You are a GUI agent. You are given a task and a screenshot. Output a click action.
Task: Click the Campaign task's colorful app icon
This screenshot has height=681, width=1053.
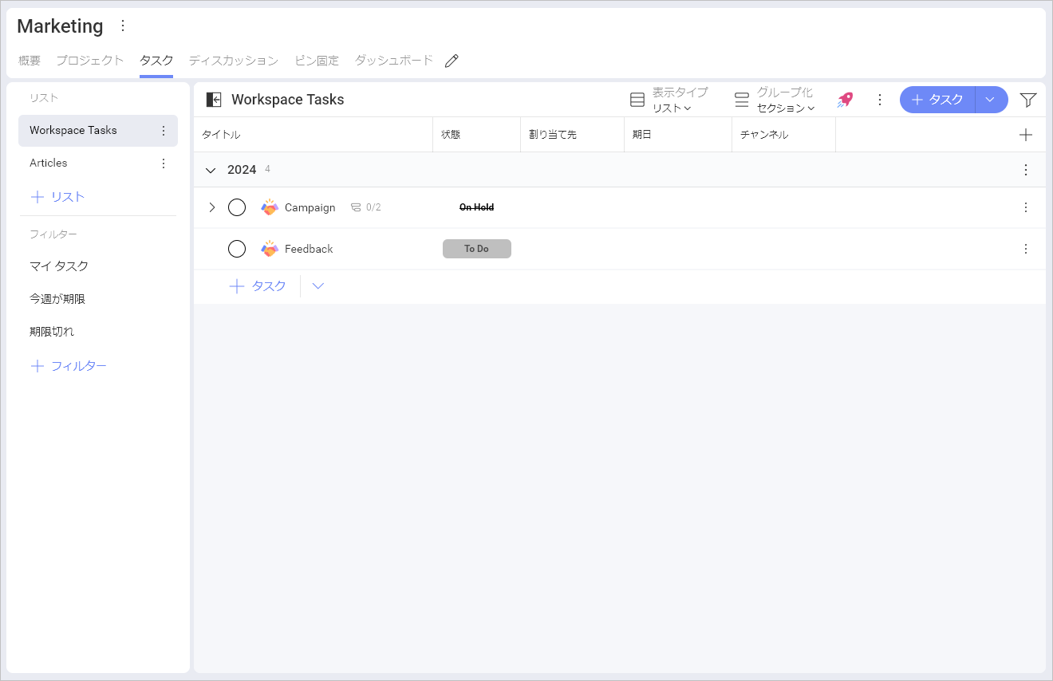click(270, 207)
